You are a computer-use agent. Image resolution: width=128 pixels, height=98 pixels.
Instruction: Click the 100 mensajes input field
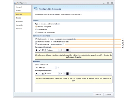tap(45, 68)
